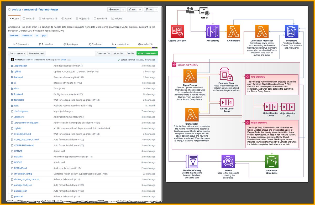View the 3 releases link

(x=96, y=44)
